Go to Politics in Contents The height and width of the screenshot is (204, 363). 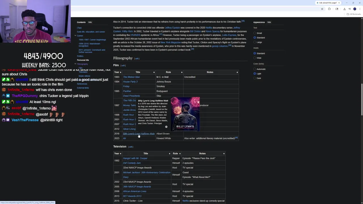[80, 56]
